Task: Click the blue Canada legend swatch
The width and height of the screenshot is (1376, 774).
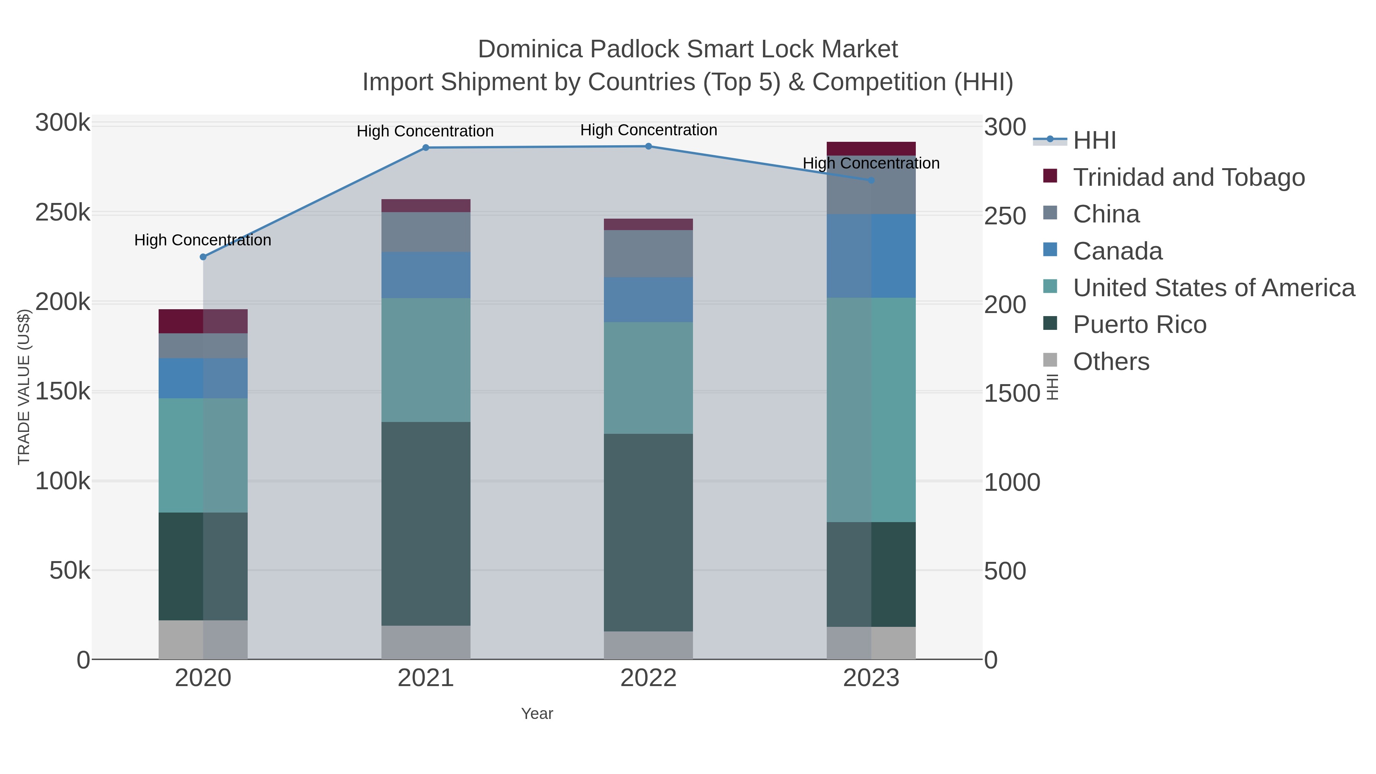Action: [x=1050, y=250]
